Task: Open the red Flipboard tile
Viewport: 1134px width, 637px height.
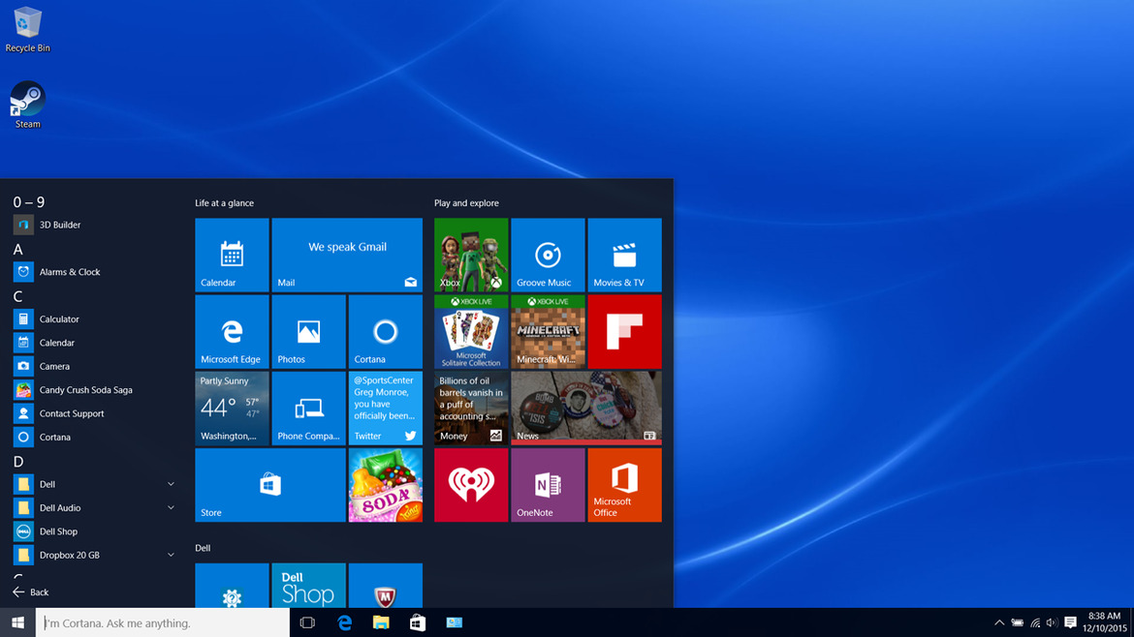Action: [624, 331]
